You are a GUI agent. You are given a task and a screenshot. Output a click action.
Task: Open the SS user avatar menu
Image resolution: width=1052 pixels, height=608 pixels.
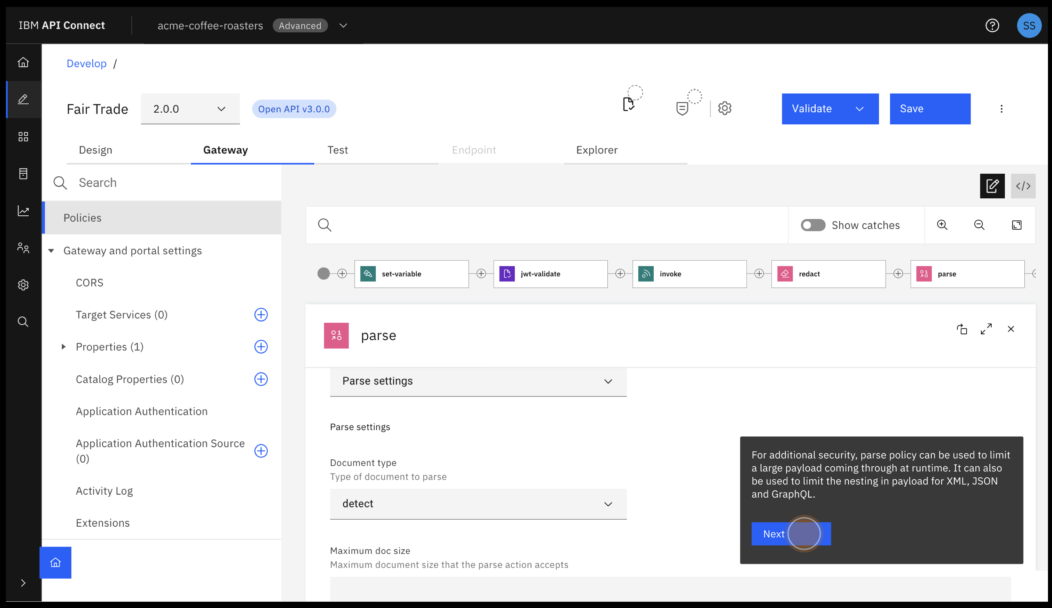click(x=1028, y=25)
